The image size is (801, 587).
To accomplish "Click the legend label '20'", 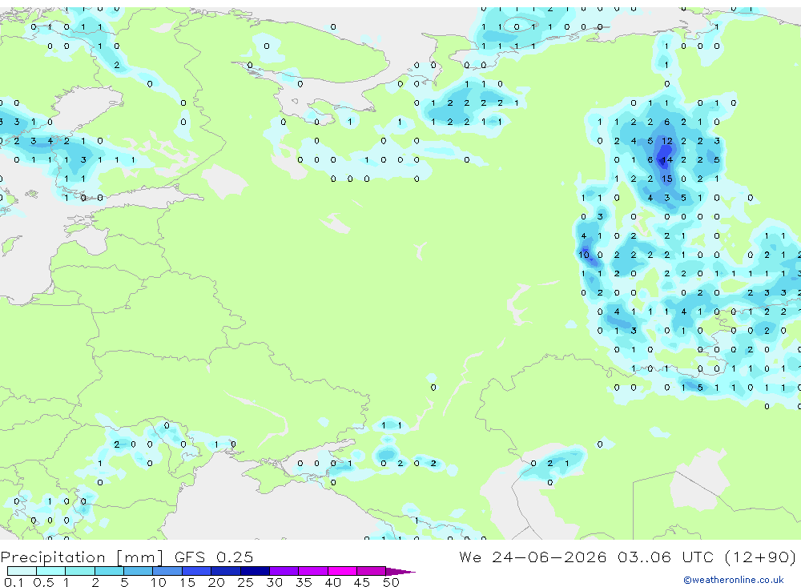I will 216,582.
